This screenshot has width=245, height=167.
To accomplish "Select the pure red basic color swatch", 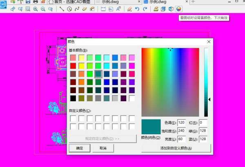I will (x=73, y=66).
